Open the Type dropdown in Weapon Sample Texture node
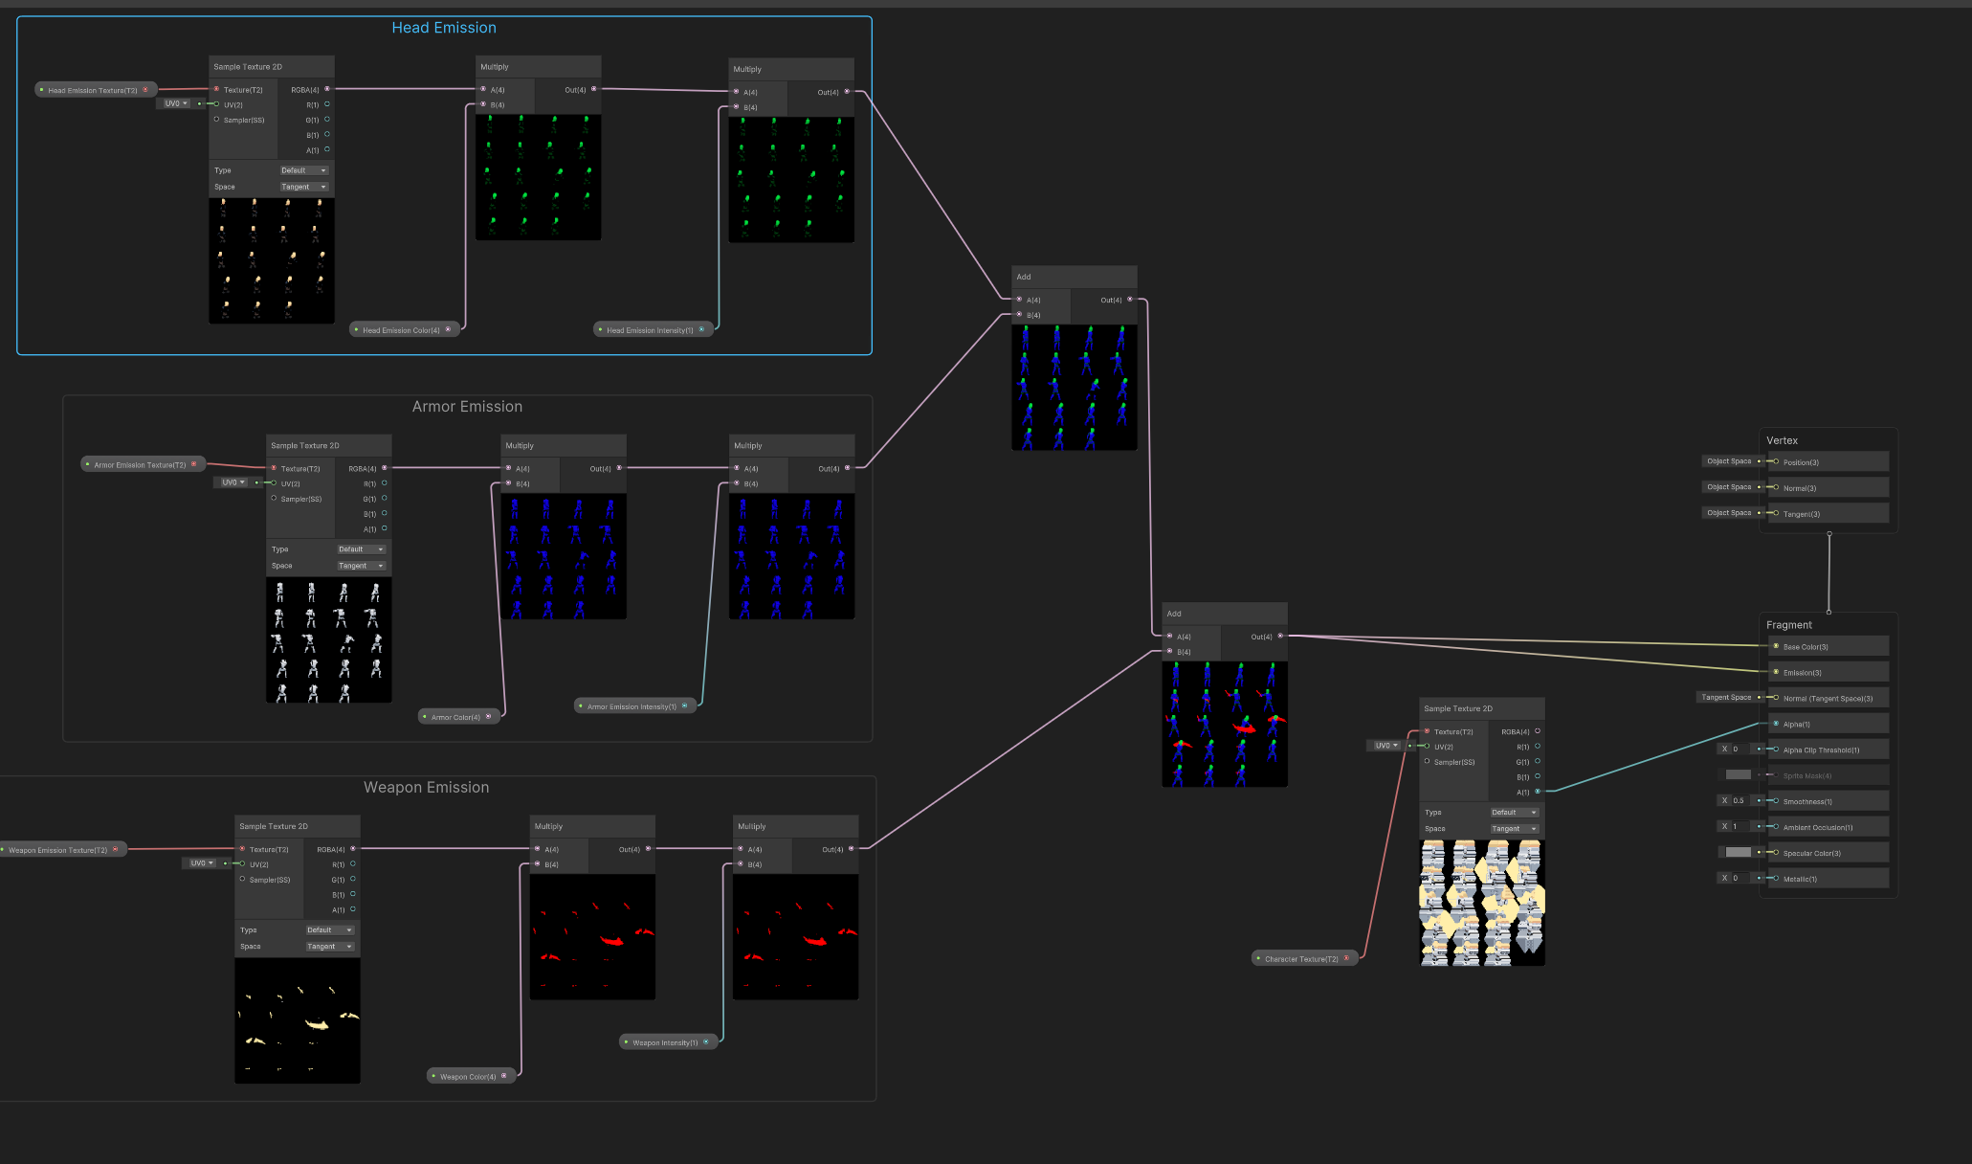 [x=329, y=930]
